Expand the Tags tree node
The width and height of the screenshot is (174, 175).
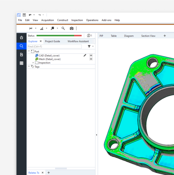click(29, 66)
